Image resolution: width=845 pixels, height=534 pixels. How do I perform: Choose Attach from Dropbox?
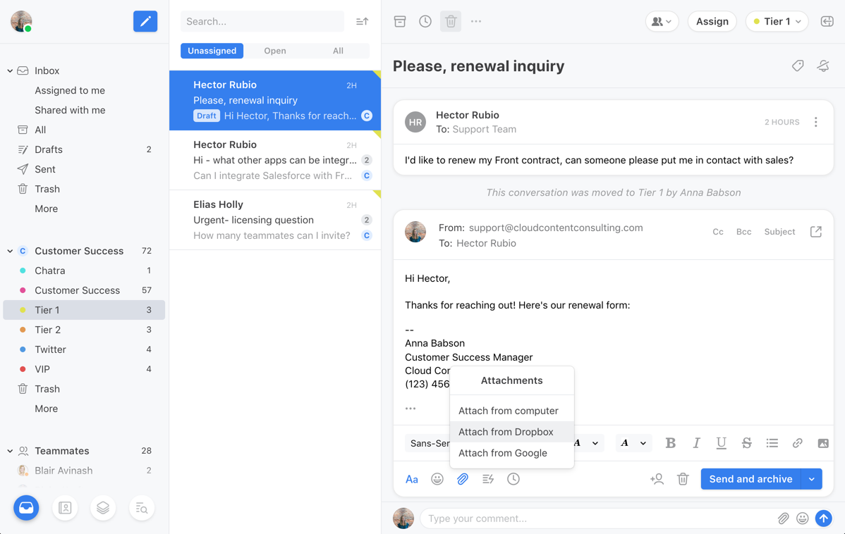[x=506, y=432]
